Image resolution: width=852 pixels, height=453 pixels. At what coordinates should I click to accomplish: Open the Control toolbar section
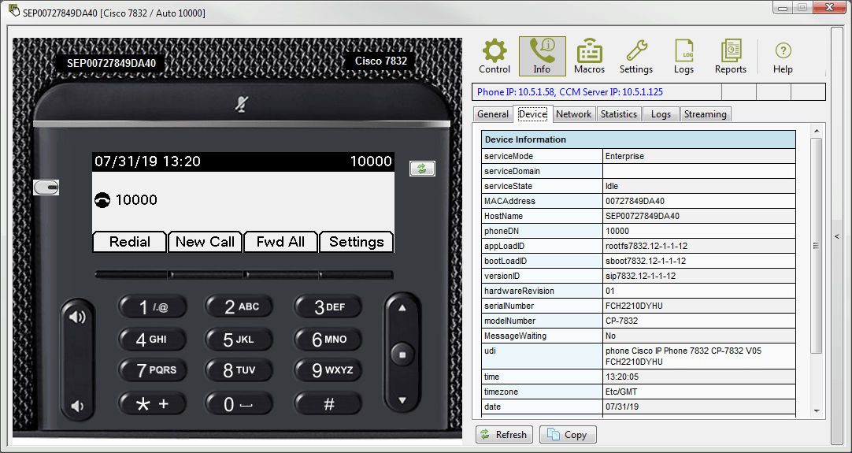(495, 56)
